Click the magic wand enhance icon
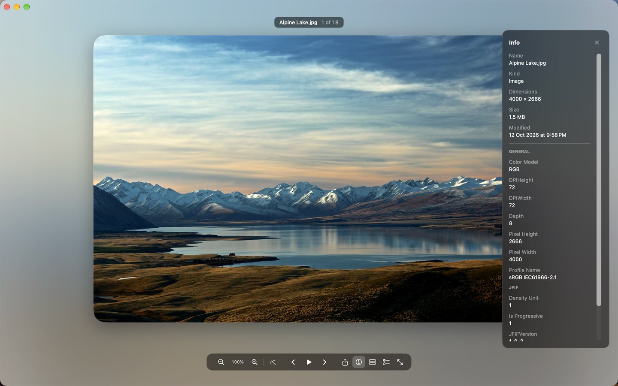The image size is (618, 386). 273,362
